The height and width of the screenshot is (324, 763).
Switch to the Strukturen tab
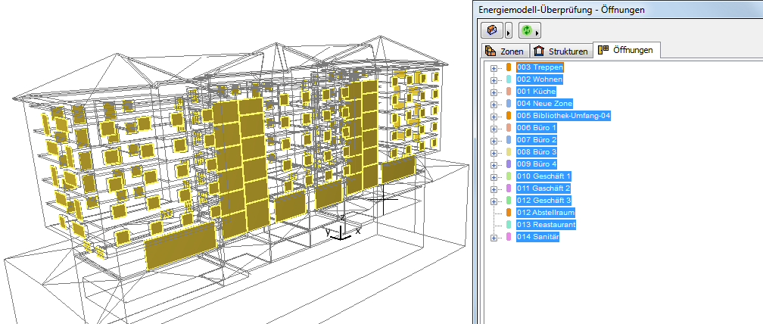pyautogui.click(x=561, y=51)
